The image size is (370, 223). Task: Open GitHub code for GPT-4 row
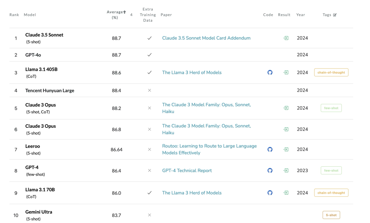[270, 170]
